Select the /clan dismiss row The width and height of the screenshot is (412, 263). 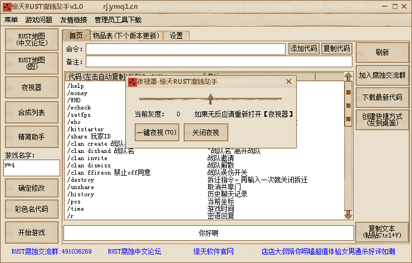click(89, 165)
